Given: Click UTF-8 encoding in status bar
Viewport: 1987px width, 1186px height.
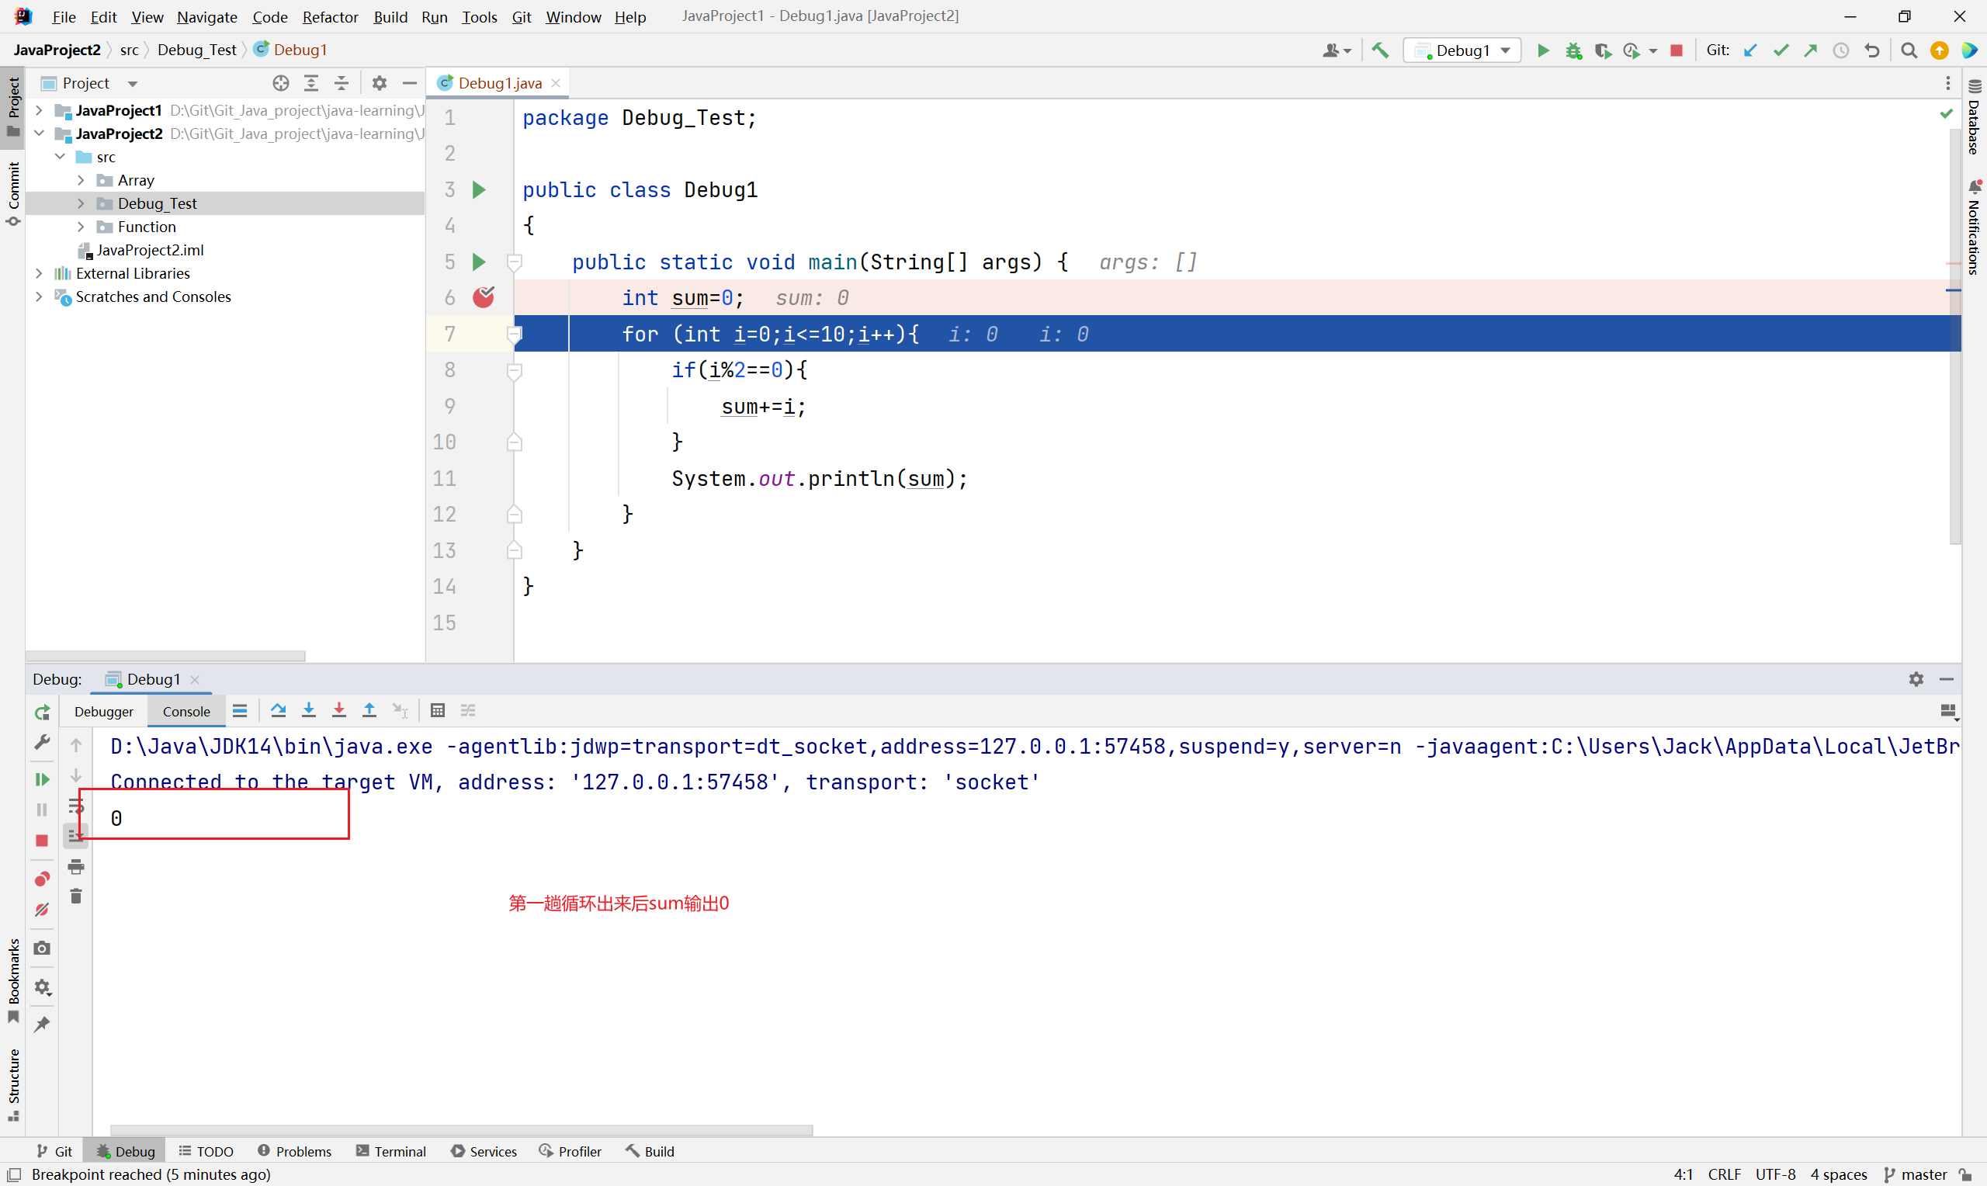Looking at the screenshot, I should pyautogui.click(x=1775, y=1174).
